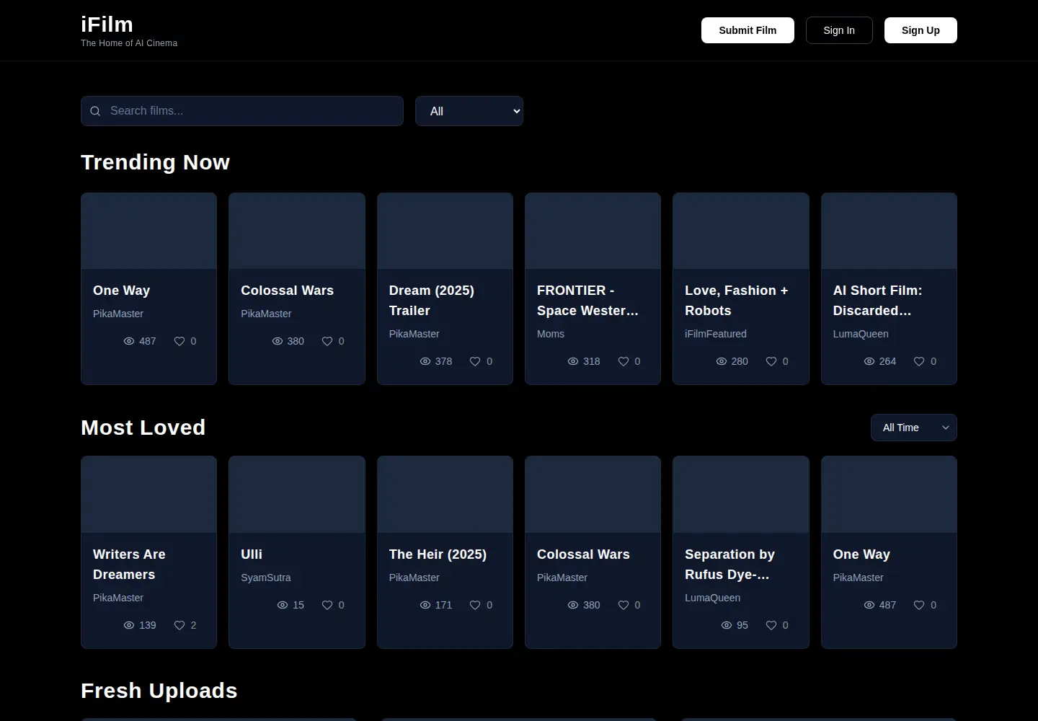Screen dimensions: 1038x721
Task: Open Separation by Rufus Dye title
Action: (729, 565)
